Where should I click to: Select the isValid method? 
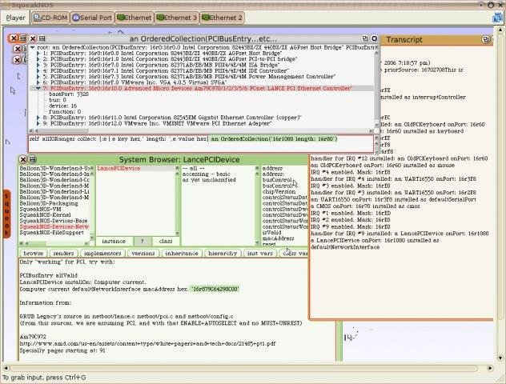271,233
